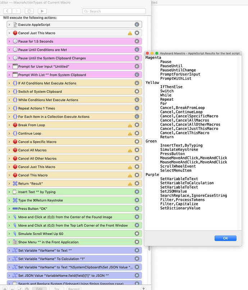248x290 pixels.
Task: Select "Filter,ProcessTokens" line in results window
Action: tap(182, 200)
